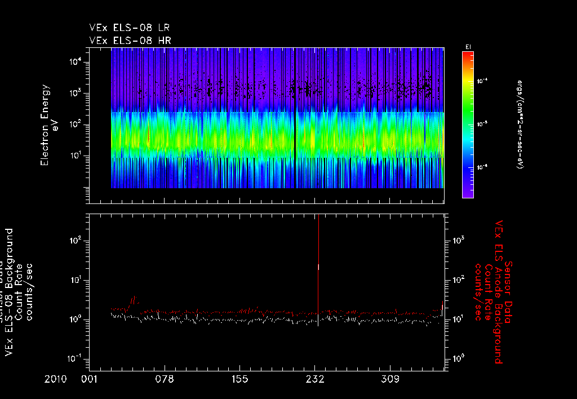The image size is (577, 399).
Task: Click the '309' day label on the time axis
Action: (x=390, y=379)
